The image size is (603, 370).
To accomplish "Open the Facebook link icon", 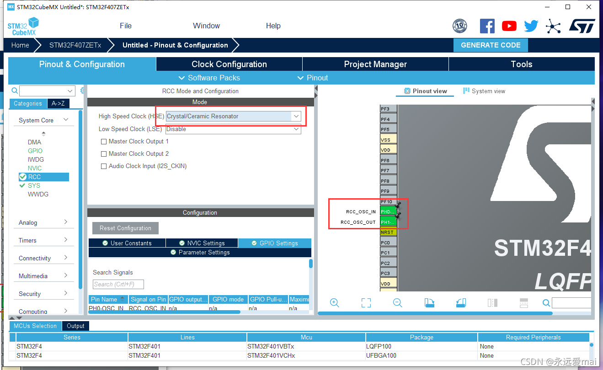I will click(487, 26).
